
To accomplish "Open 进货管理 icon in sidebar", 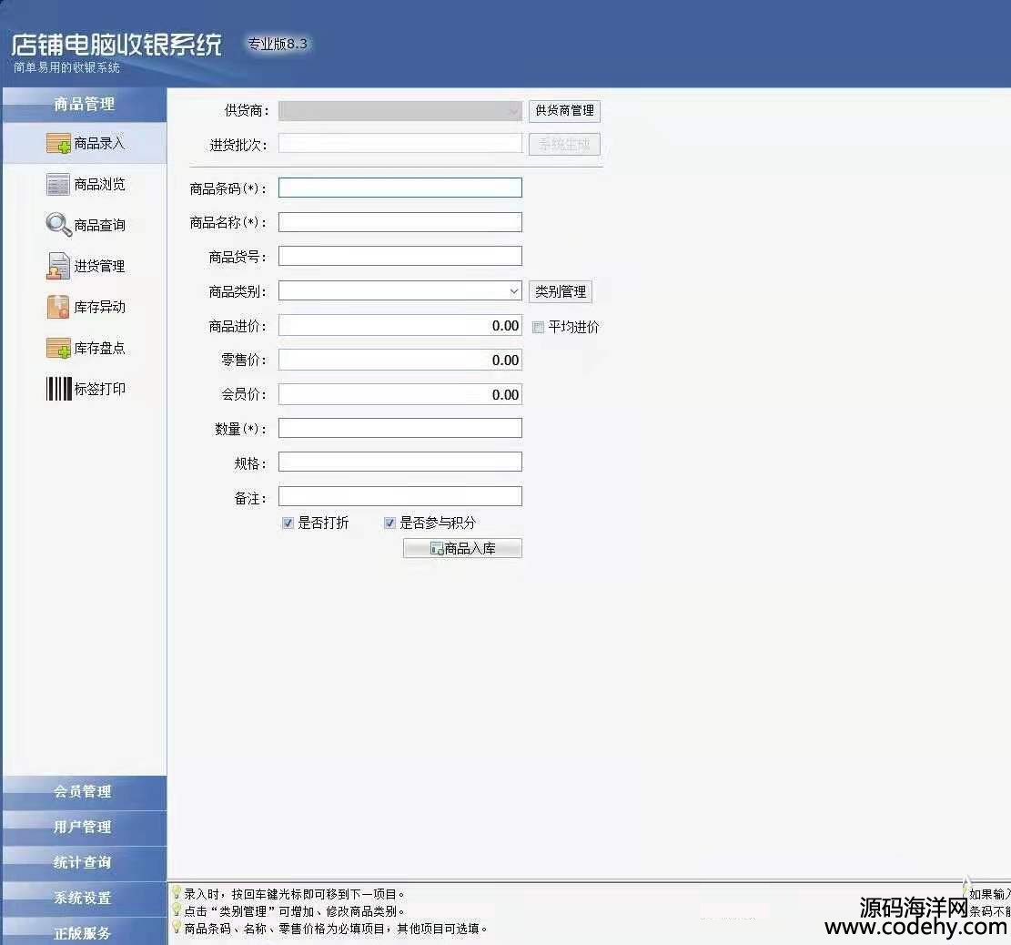I will click(58, 266).
